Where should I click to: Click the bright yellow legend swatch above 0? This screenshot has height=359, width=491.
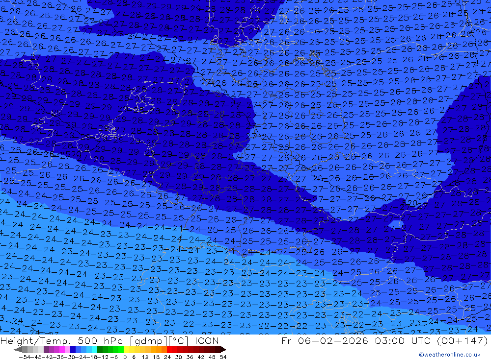pyautogui.click(x=127, y=350)
